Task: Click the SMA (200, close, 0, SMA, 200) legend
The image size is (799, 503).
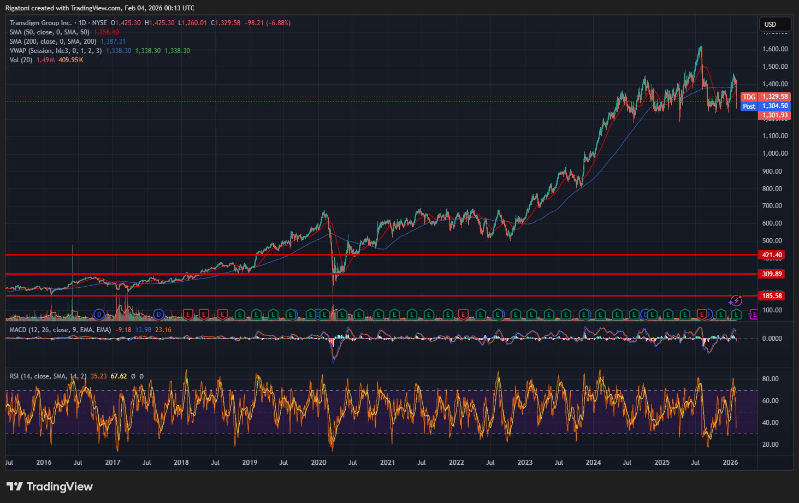Action: pyautogui.click(x=53, y=42)
